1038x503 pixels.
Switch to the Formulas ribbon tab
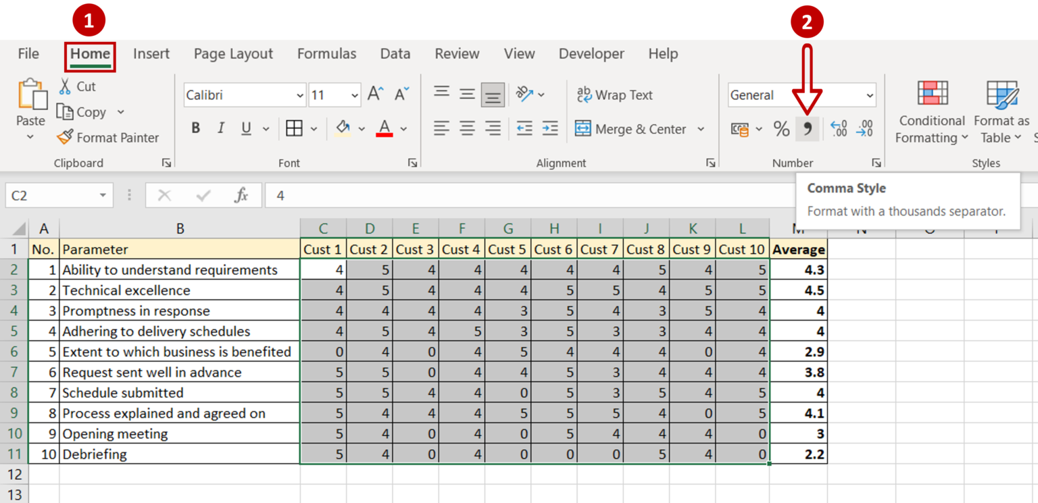[x=326, y=53]
